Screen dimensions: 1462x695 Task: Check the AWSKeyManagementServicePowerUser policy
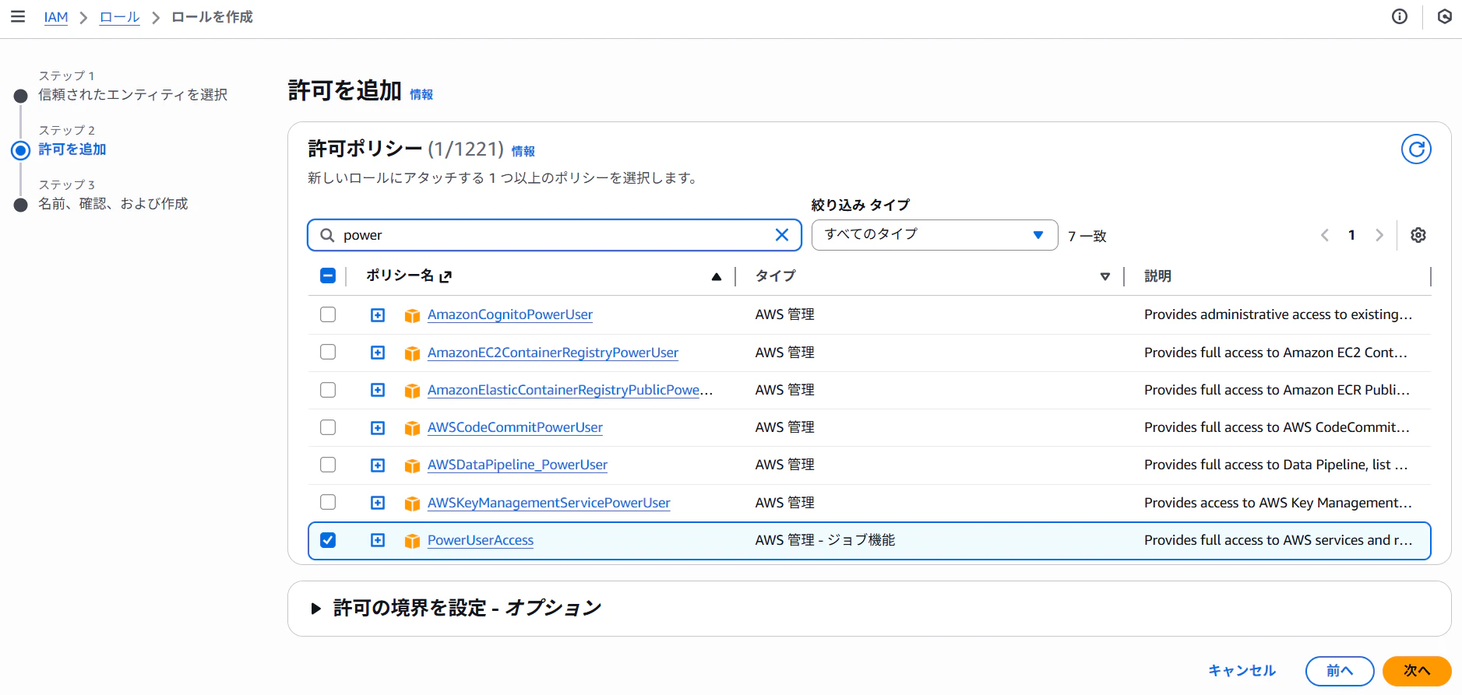tap(328, 502)
